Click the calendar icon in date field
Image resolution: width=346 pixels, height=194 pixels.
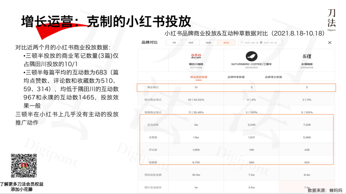click(x=242, y=43)
